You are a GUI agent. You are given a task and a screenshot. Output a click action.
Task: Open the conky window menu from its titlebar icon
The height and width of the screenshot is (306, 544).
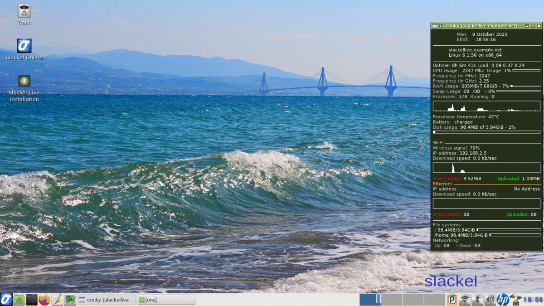[x=434, y=26]
